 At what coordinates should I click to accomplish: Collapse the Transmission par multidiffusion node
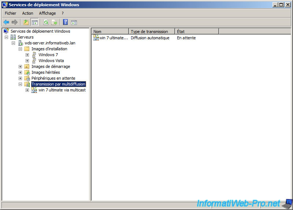click(x=21, y=84)
